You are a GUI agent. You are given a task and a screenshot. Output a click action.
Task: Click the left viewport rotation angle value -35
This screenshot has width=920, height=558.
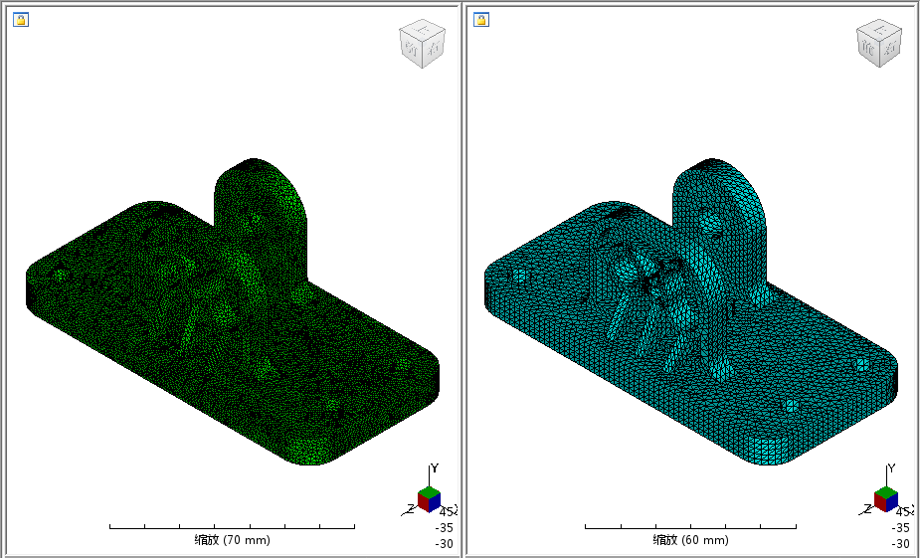click(x=445, y=527)
